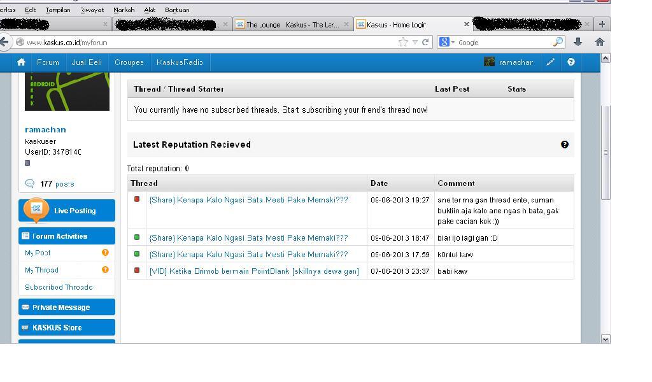Close the The Lounge Kaskus tab

(346, 24)
